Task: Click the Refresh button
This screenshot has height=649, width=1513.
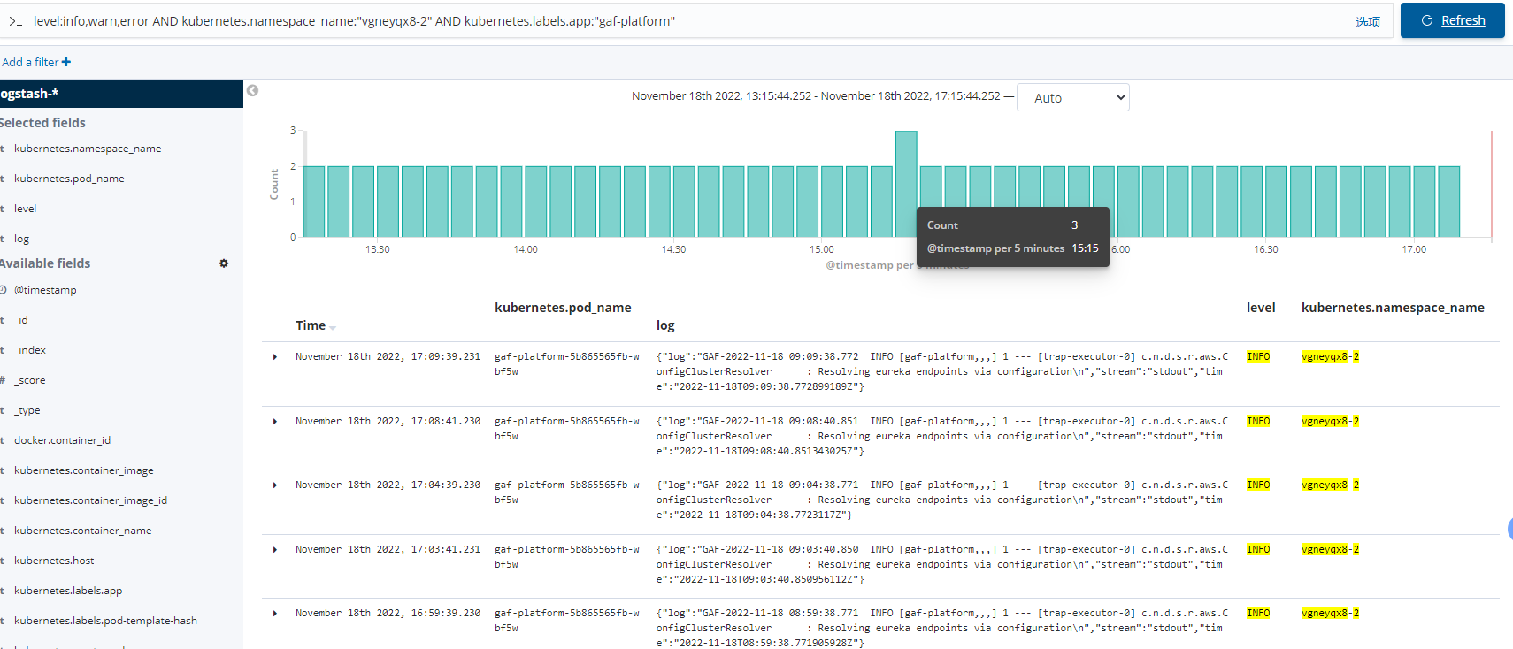Action: (x=1452, y=20)
